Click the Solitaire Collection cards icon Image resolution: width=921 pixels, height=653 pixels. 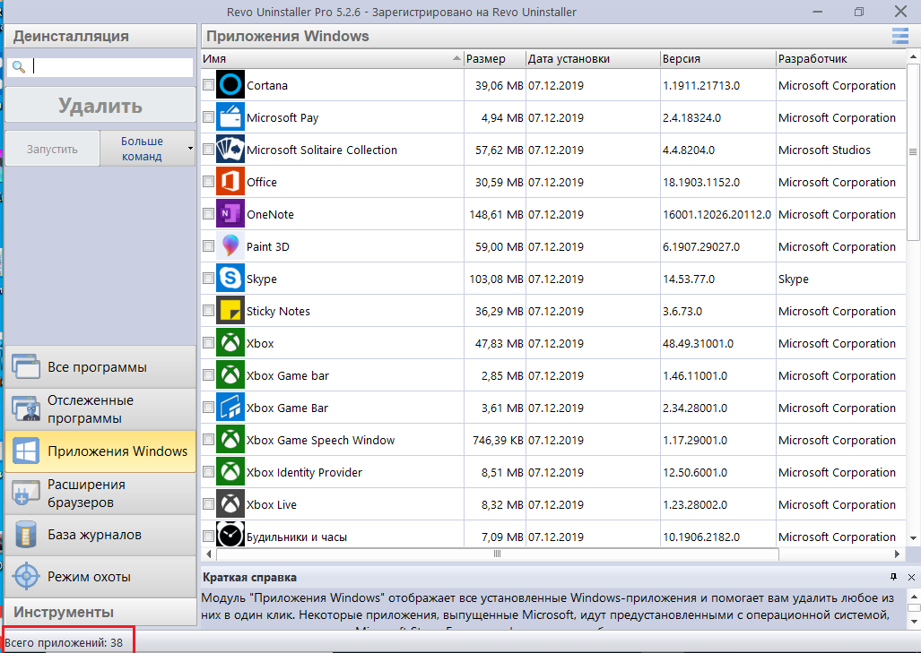coord(230,150)
